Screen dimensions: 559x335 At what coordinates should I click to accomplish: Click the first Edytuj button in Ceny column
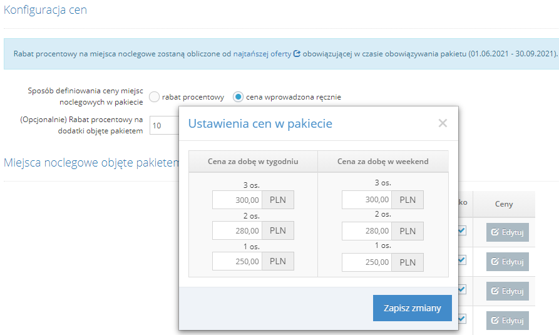pyautogui.click(x=507, y=232)
